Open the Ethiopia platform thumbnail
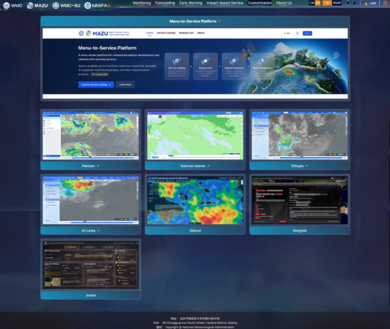The width and height of the screenshot is (390, 329). 300,136
